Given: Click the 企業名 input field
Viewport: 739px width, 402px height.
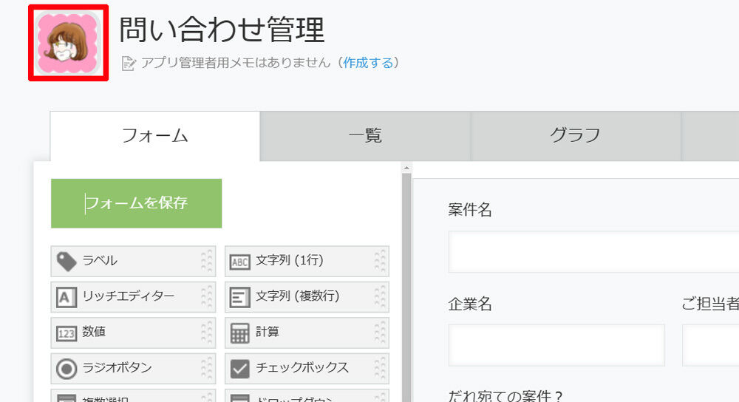Looking at the screenshot, I should click(556, 345).
